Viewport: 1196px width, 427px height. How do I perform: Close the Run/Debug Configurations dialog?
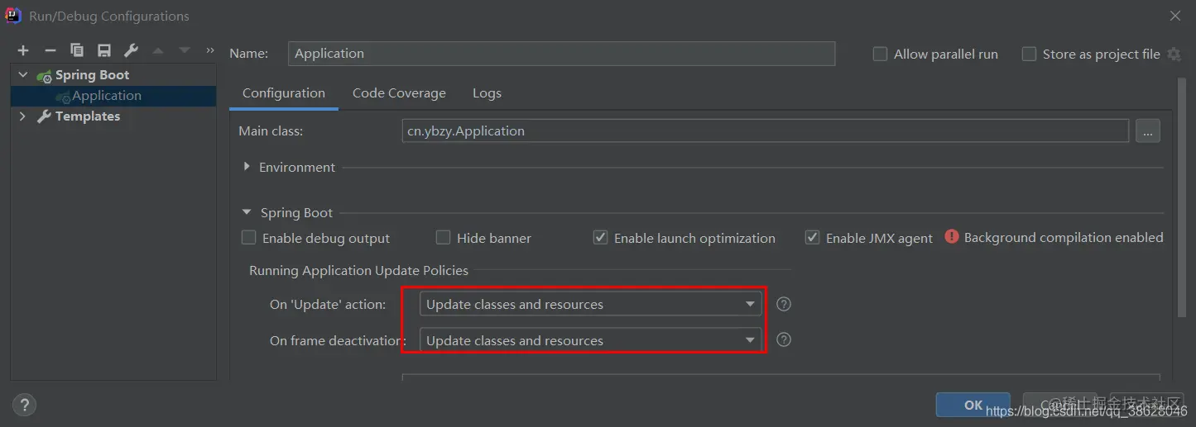[1175, 16]
